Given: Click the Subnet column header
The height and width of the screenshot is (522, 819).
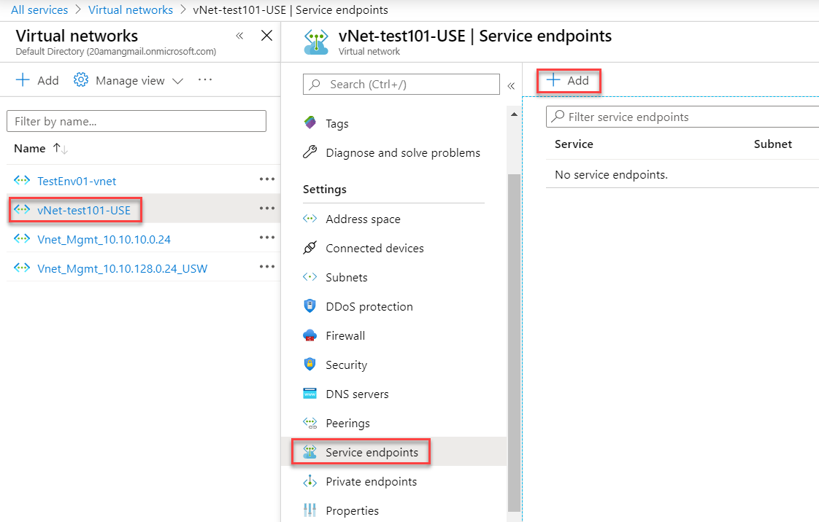Looking at the screenshot, I should tap(772, 144).
